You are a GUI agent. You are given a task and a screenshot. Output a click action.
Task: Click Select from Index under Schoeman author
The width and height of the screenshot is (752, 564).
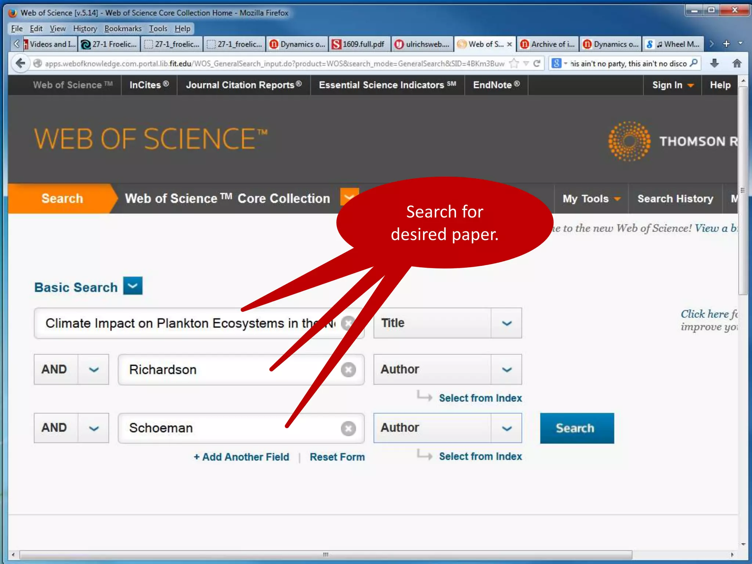coord(480,456)
